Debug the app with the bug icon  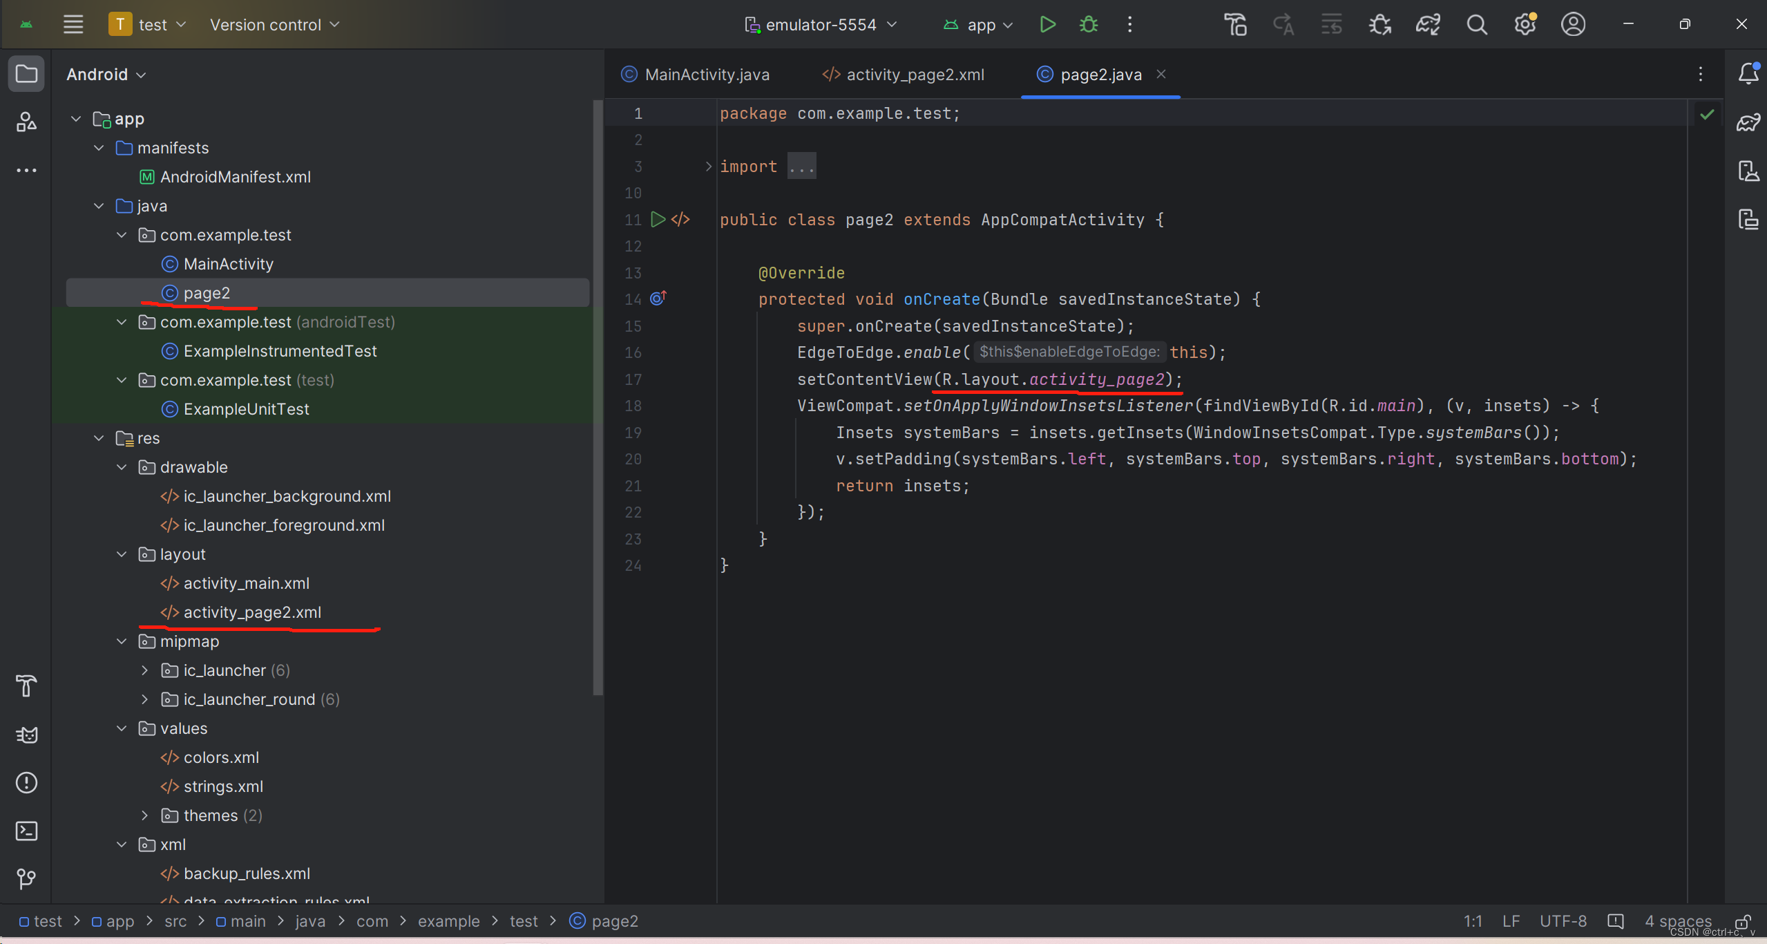coord(1089,25)
